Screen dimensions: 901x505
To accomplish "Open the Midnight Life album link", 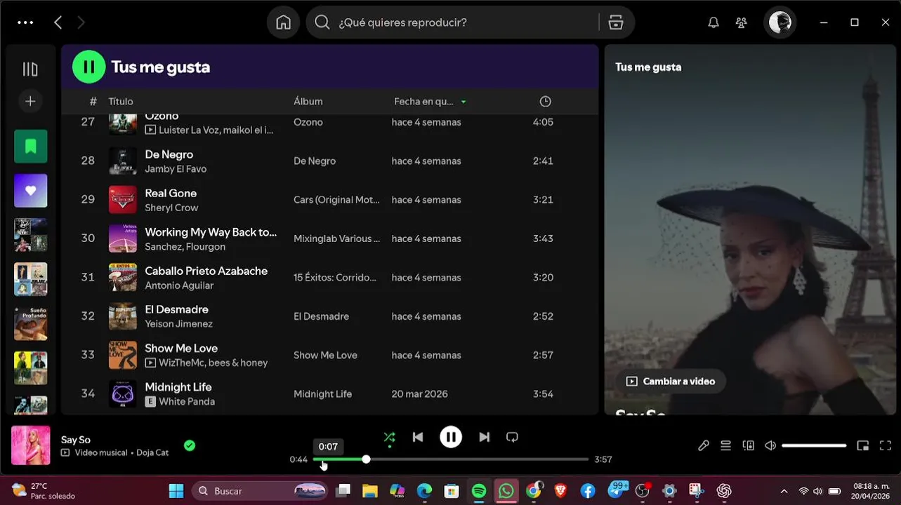I will pos(322,394).
